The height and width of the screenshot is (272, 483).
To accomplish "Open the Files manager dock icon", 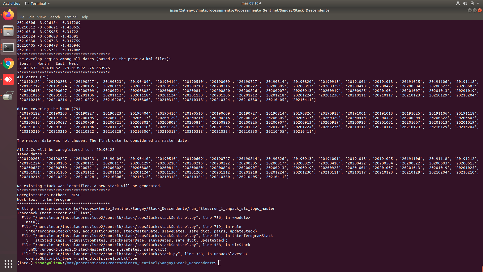I will (x=8, y=31).
